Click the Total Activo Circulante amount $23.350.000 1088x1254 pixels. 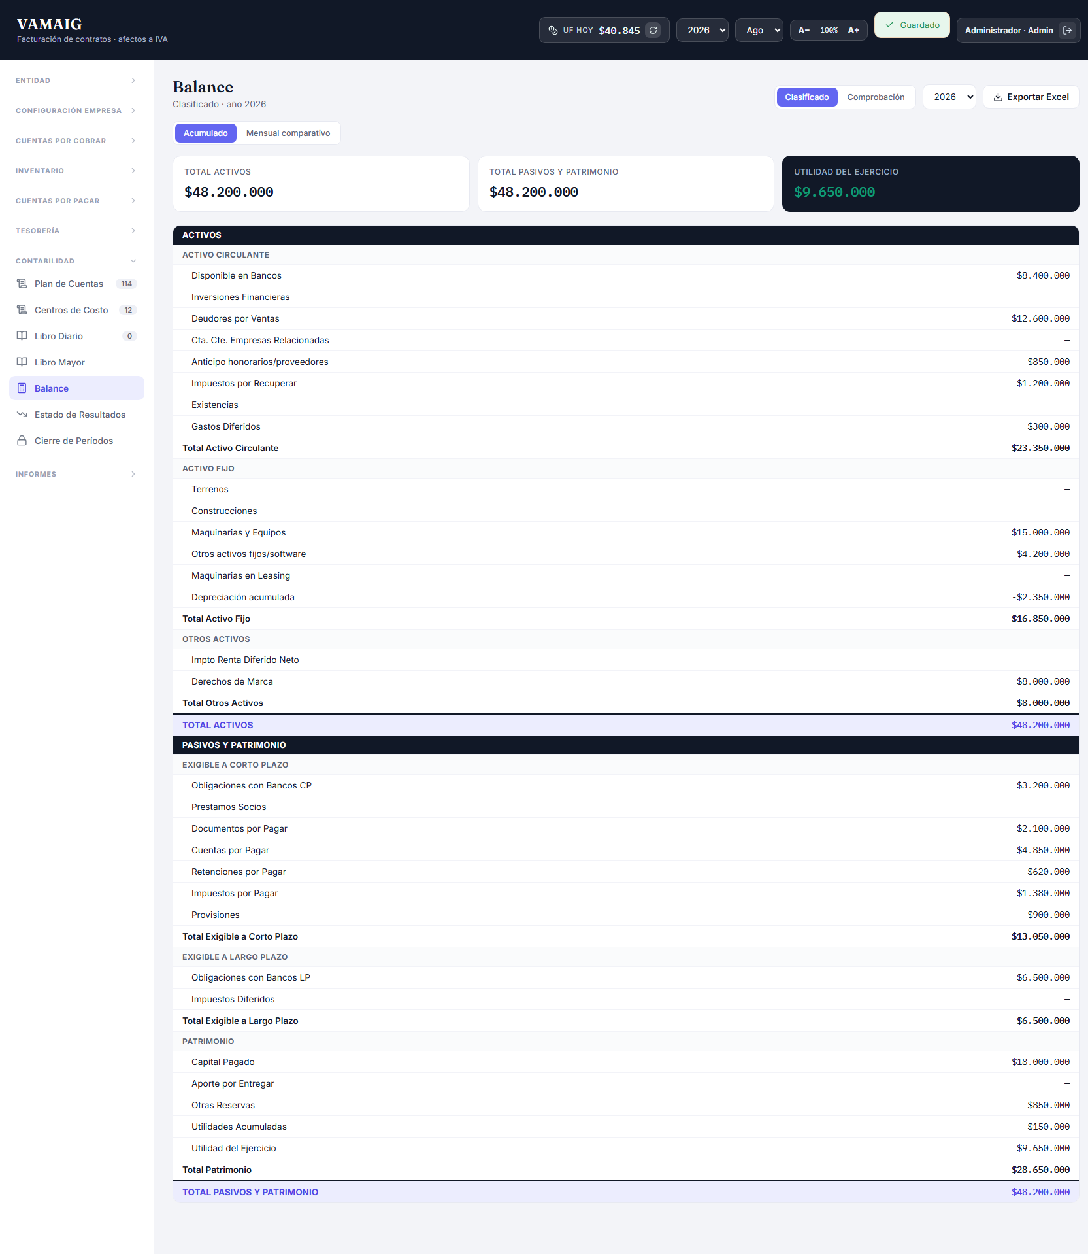1040,448
